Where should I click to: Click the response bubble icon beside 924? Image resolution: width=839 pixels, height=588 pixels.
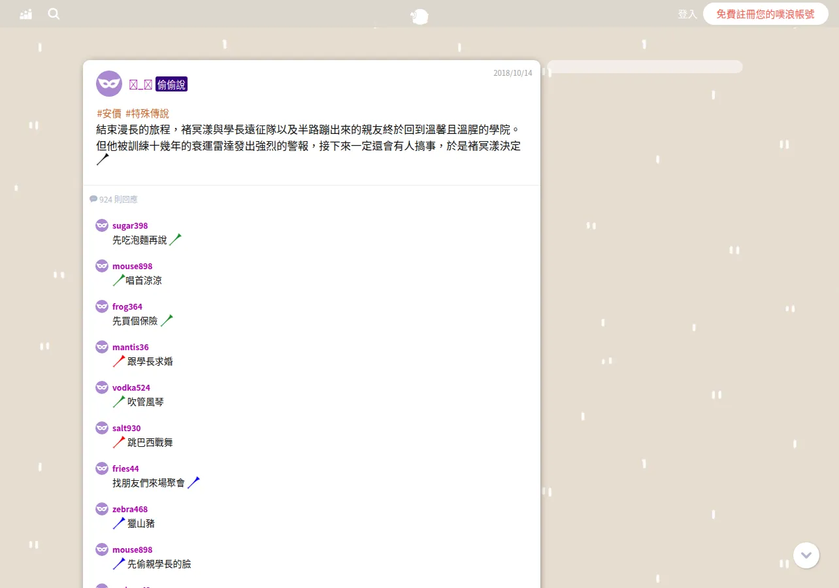[x=93, y=199]
